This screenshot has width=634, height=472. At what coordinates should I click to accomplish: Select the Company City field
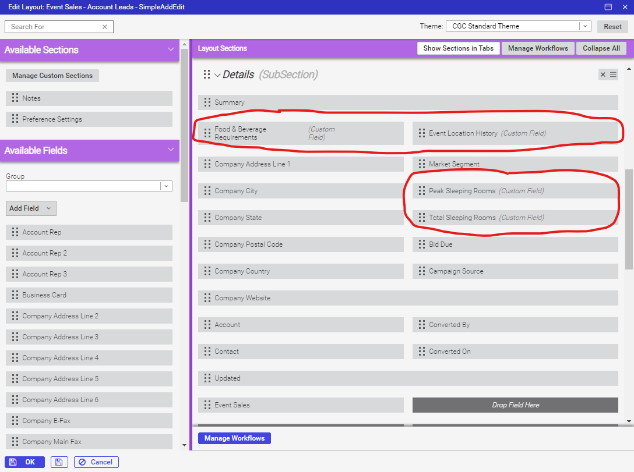[x=301, y=190]
